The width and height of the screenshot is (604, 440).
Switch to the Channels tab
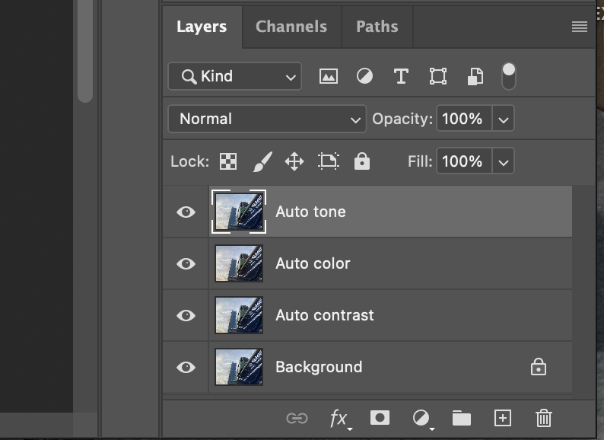click(291, 27)
